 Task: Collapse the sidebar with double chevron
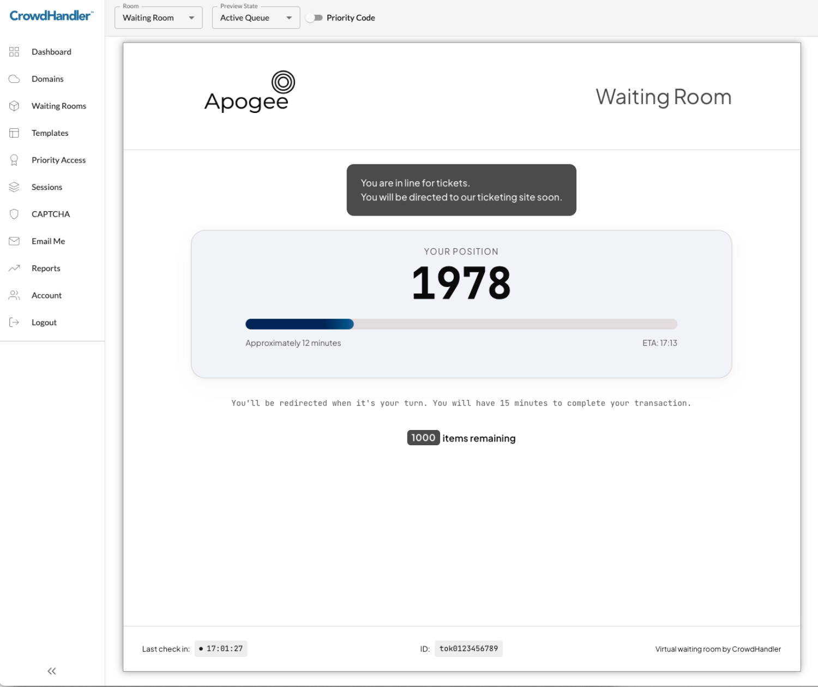tap(52, 671)
